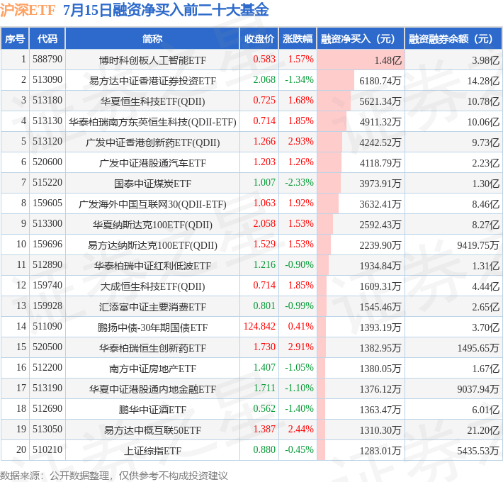This screenshot has width=503, height=482.
Task: Click the 1363.47万 value
Action: (x=380, y=409)
